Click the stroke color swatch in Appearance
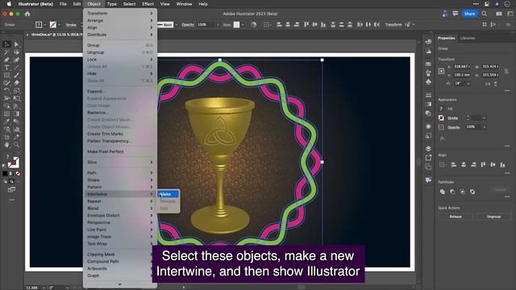 pyautogui.click(x=441, y=118)
